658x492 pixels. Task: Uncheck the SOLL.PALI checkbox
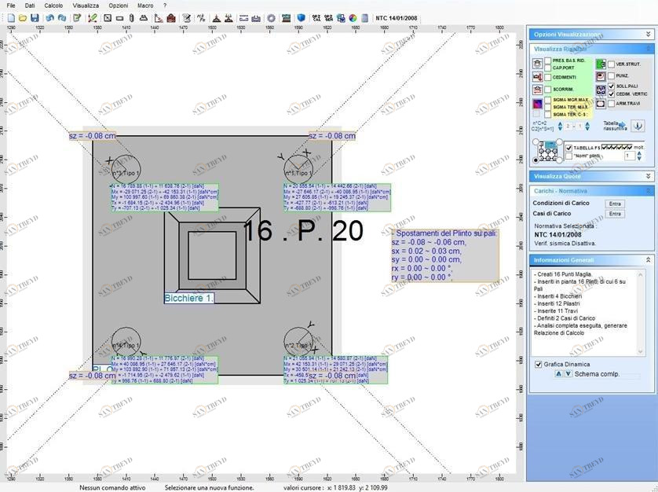point(612,86)
